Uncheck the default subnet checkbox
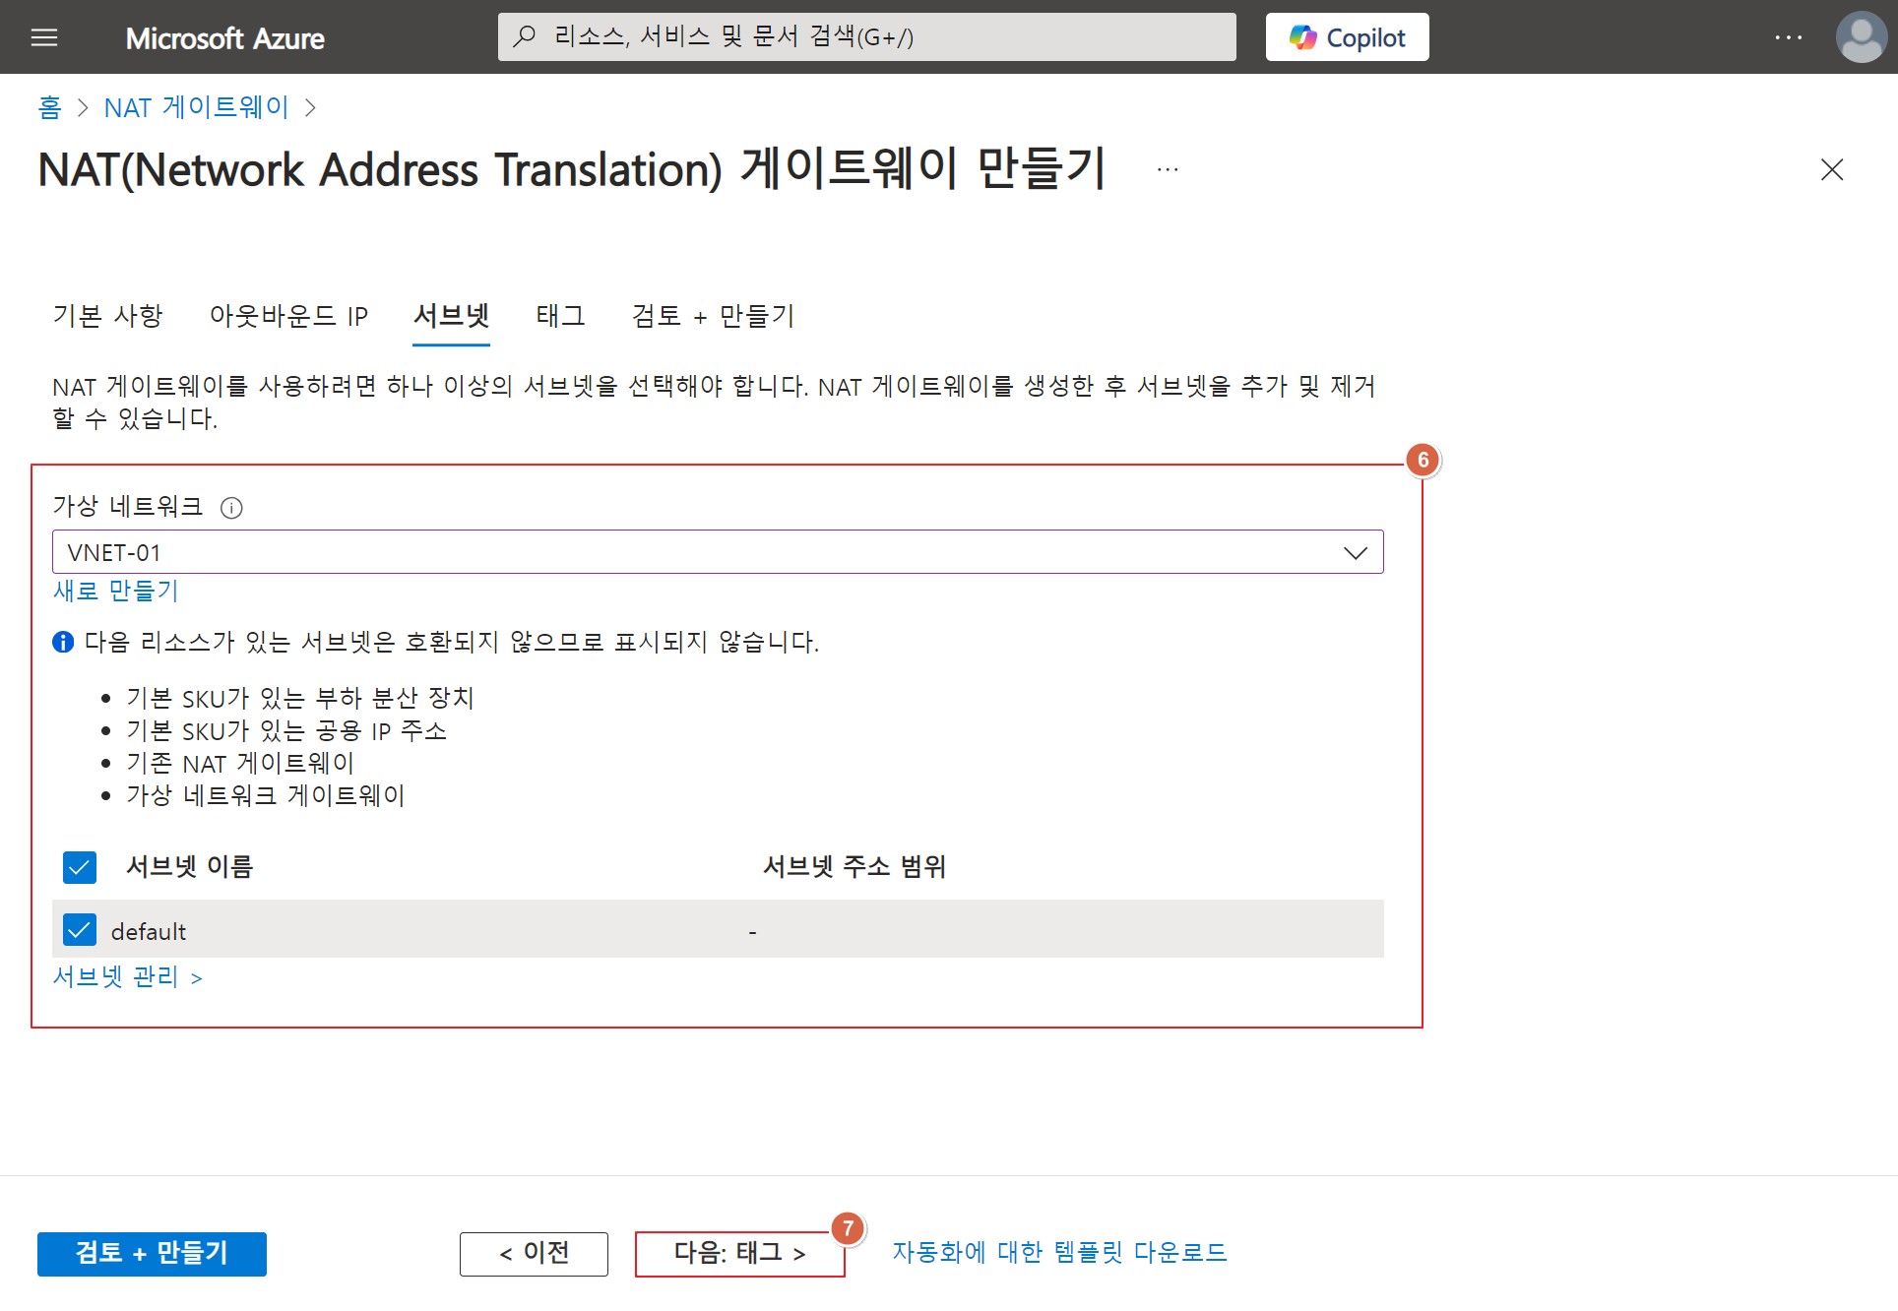1898x1311 pixels. click(x=80, y=930)
